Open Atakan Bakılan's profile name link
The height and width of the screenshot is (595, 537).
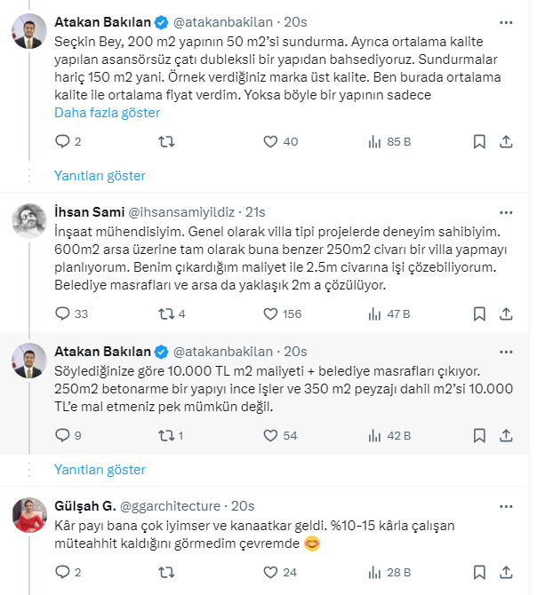[x=101, y=21]
